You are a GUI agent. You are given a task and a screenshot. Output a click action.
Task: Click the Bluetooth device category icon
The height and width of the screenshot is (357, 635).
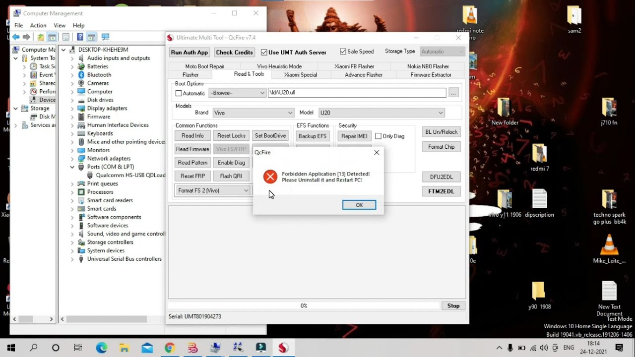(x=81, y=75)
